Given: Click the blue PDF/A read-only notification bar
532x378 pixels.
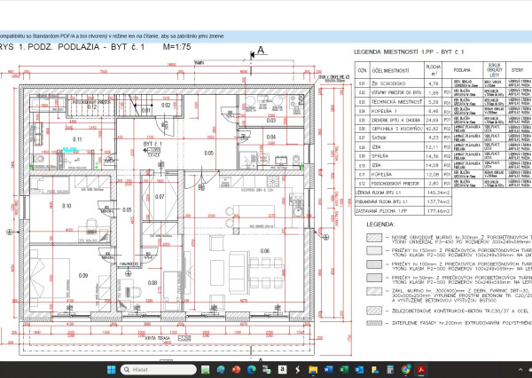Looking at the screenshot, I should coord(133,35).
